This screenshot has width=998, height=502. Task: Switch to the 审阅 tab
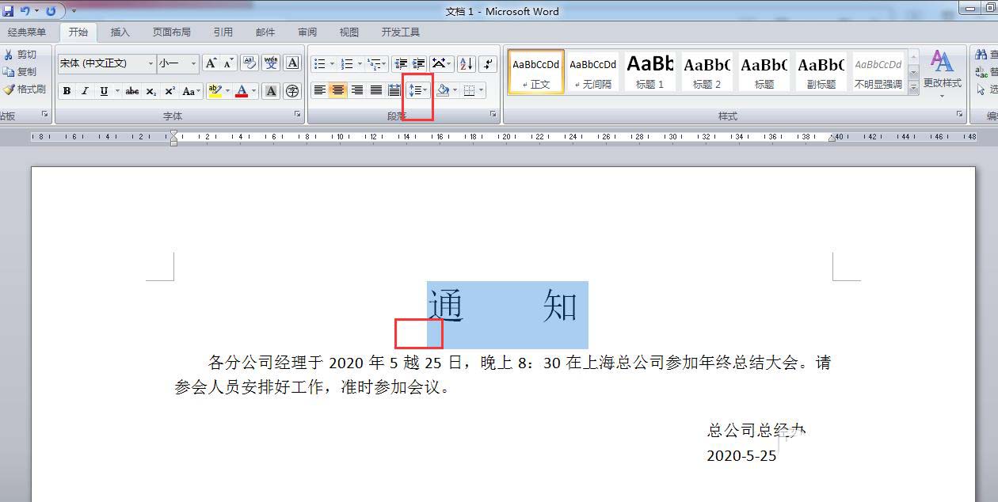click(x=307, y=32)
